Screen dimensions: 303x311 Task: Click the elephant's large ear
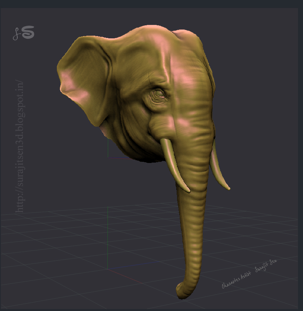(84, 81)
